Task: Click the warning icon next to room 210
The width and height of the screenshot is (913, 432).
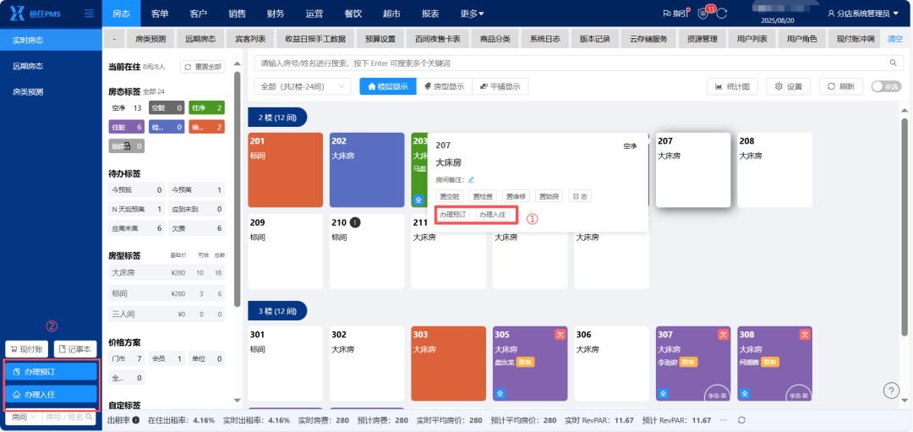Action: tap(356, 221)
